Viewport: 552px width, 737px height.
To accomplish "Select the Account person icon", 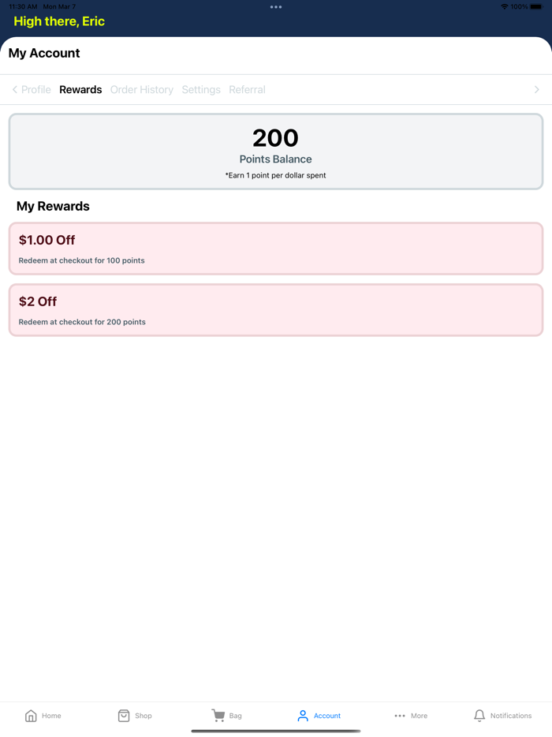I will tap(303, 716).
